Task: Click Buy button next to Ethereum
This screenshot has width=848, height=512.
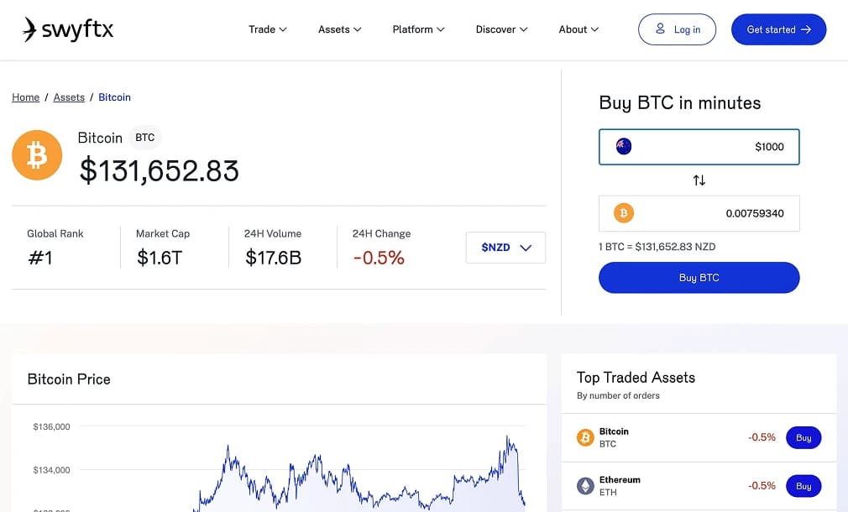Action: coord(804,486)
